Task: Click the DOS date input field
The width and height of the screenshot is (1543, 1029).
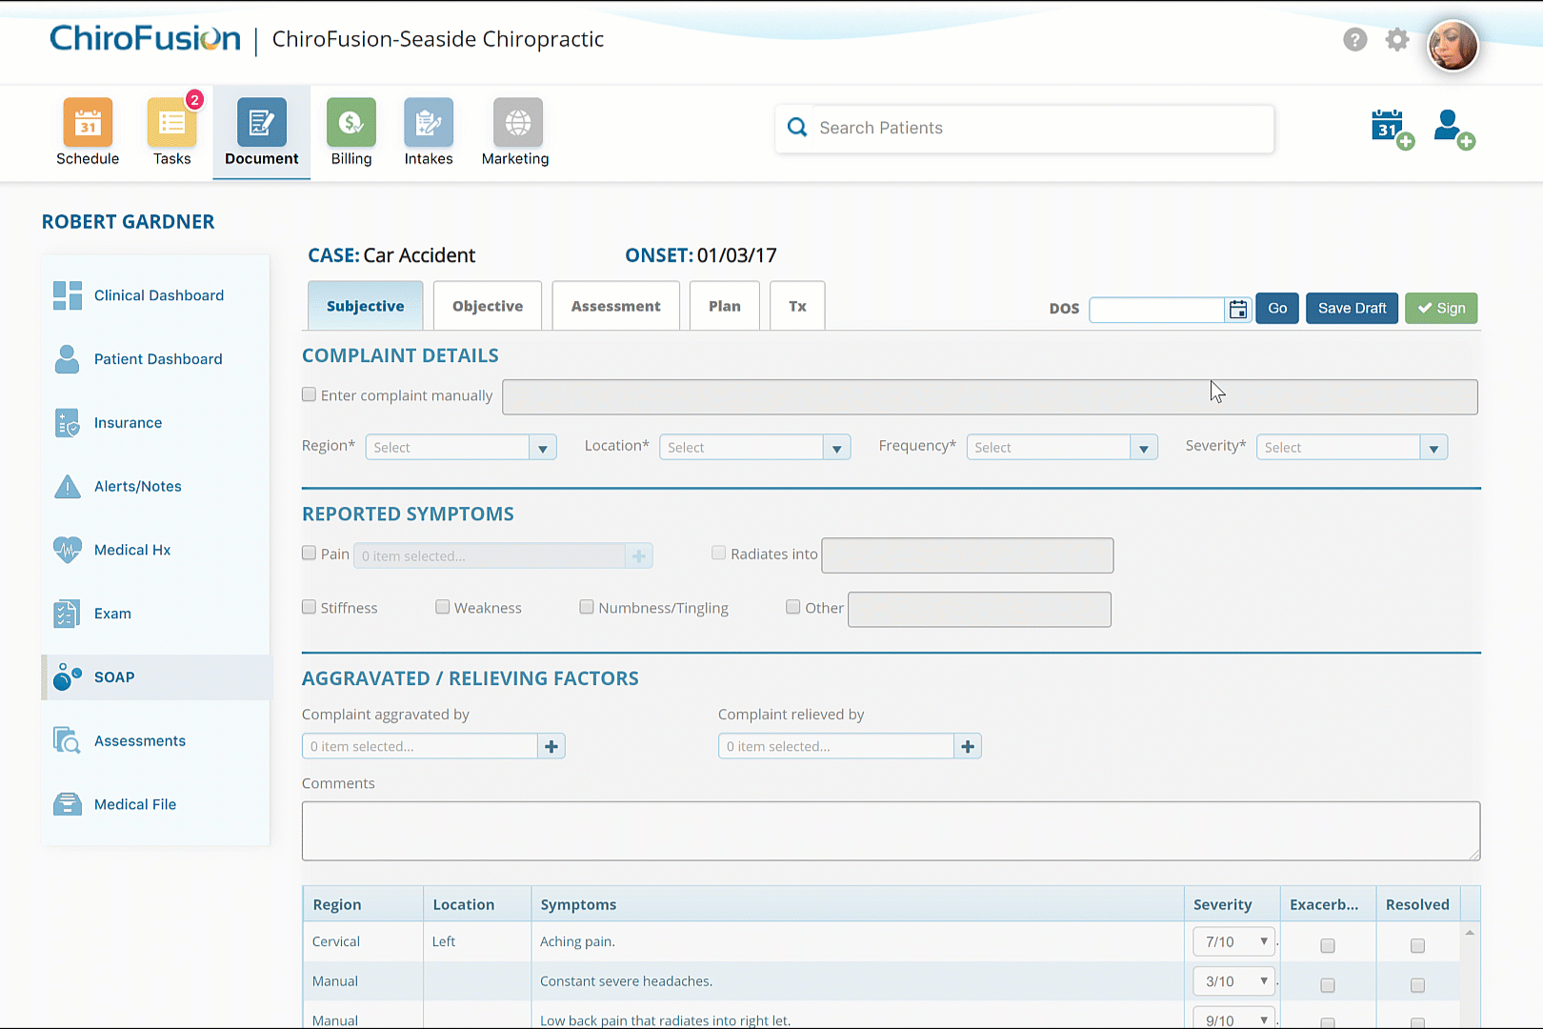Action: pyautogui.click(x=1157, y=309)
